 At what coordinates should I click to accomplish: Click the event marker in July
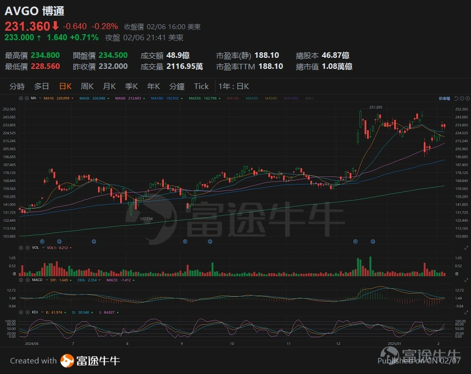point(94,241)
